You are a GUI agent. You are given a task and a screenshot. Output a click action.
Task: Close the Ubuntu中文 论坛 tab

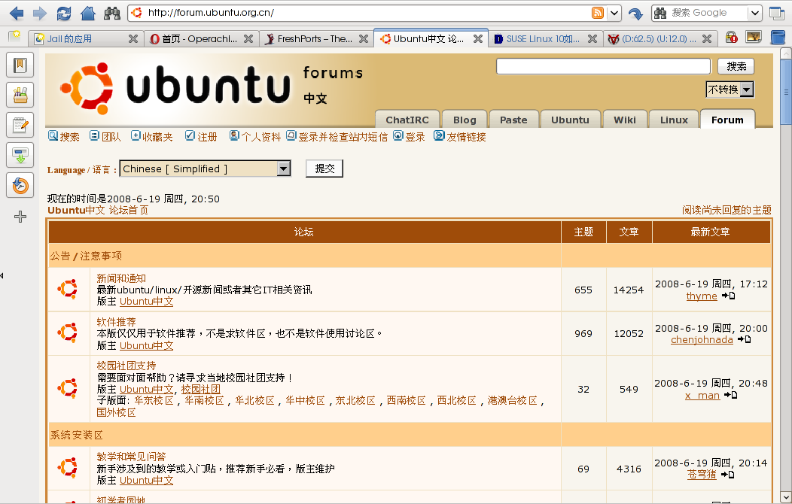pos(478,39)
